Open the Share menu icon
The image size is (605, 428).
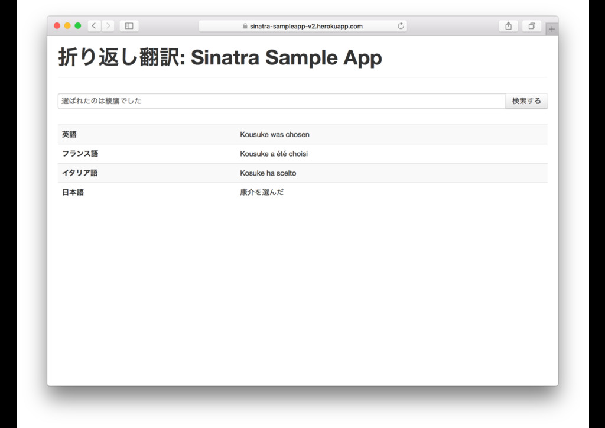509,26
